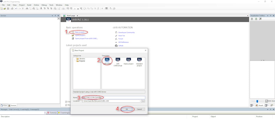The width and height of the screenshot is (275, 138).
Task: Click the Open file toolbar icon
Action: (x=5, y=9)
